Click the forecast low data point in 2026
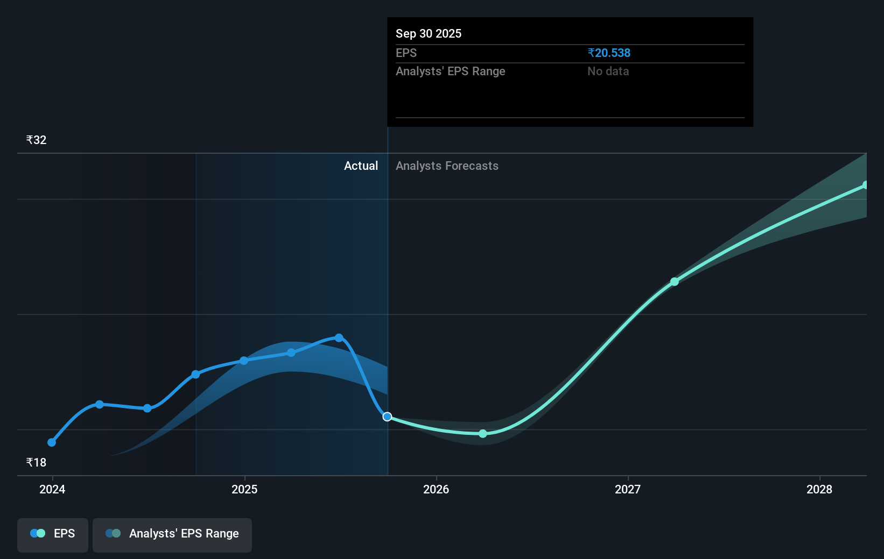Viewport: 884px width, 559px height. pos(483,433)
